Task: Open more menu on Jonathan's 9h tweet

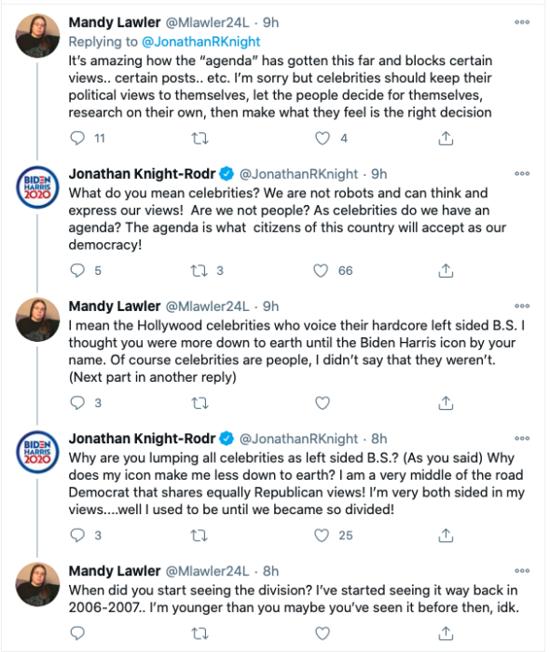Action: coord(522,173)
